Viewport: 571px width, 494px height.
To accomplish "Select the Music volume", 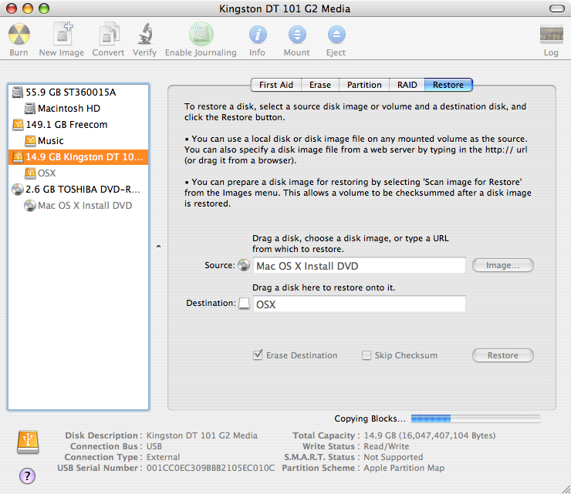I will (78, 141).
